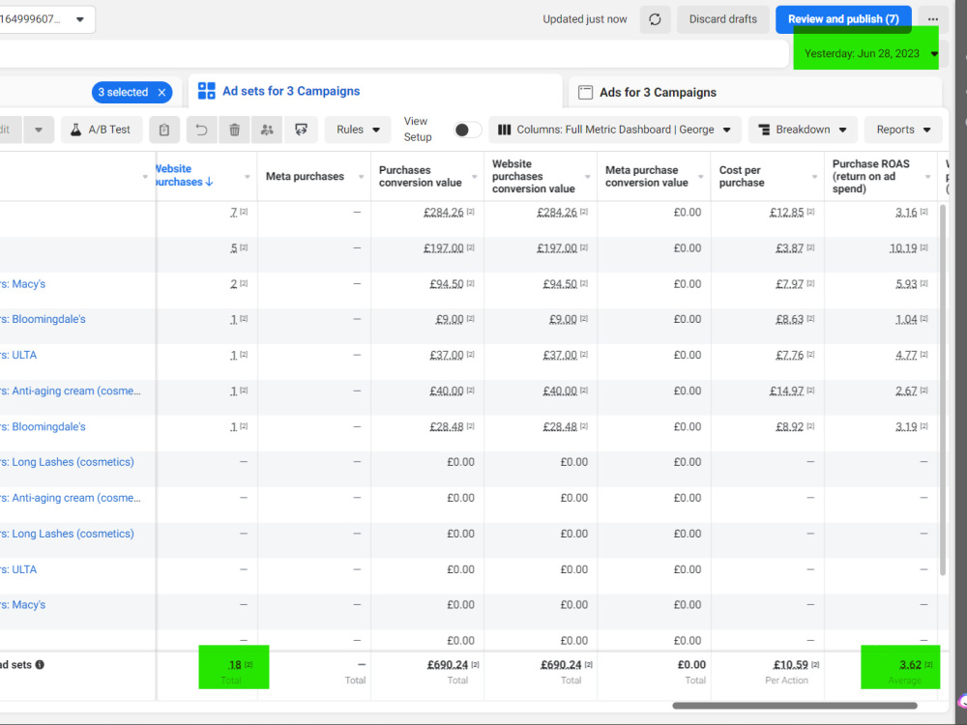
Task: Open Long Lashes (cosmetics) ad set above Anti-aging cream
Action: coord(67,462)
